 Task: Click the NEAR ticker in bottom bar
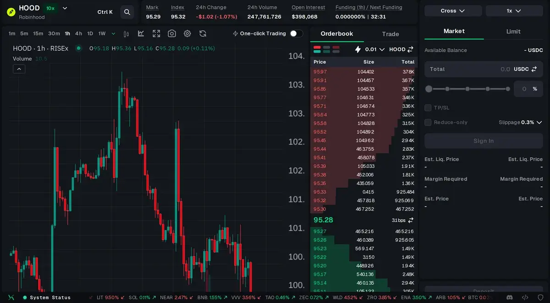tap(176, 298)
